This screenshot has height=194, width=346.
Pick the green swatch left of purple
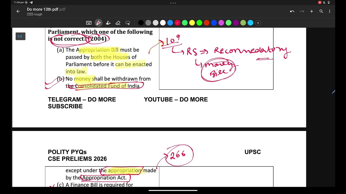(x=228, y=23)
